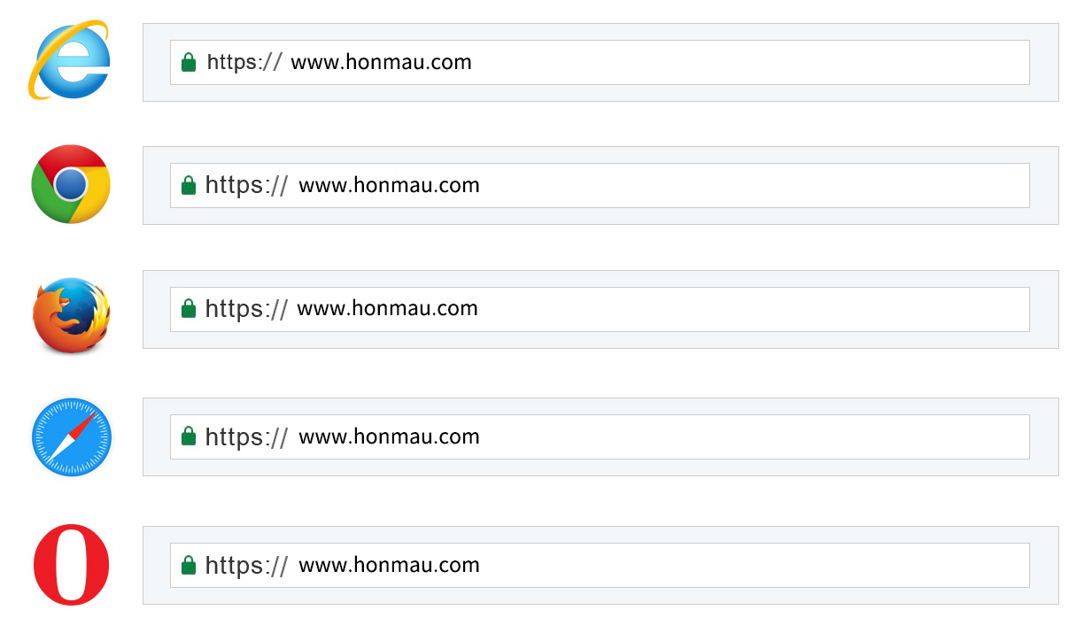
Task: Focus the empty area of Internet Explorer's address field
Action: pos(753,62)
